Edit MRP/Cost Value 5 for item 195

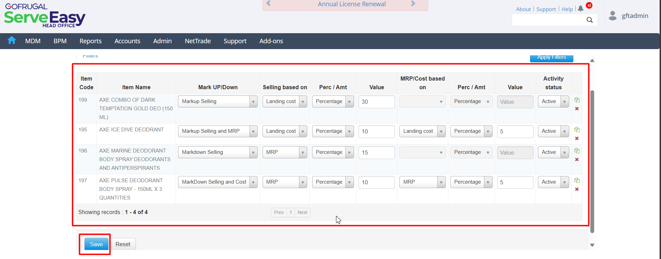515,131
